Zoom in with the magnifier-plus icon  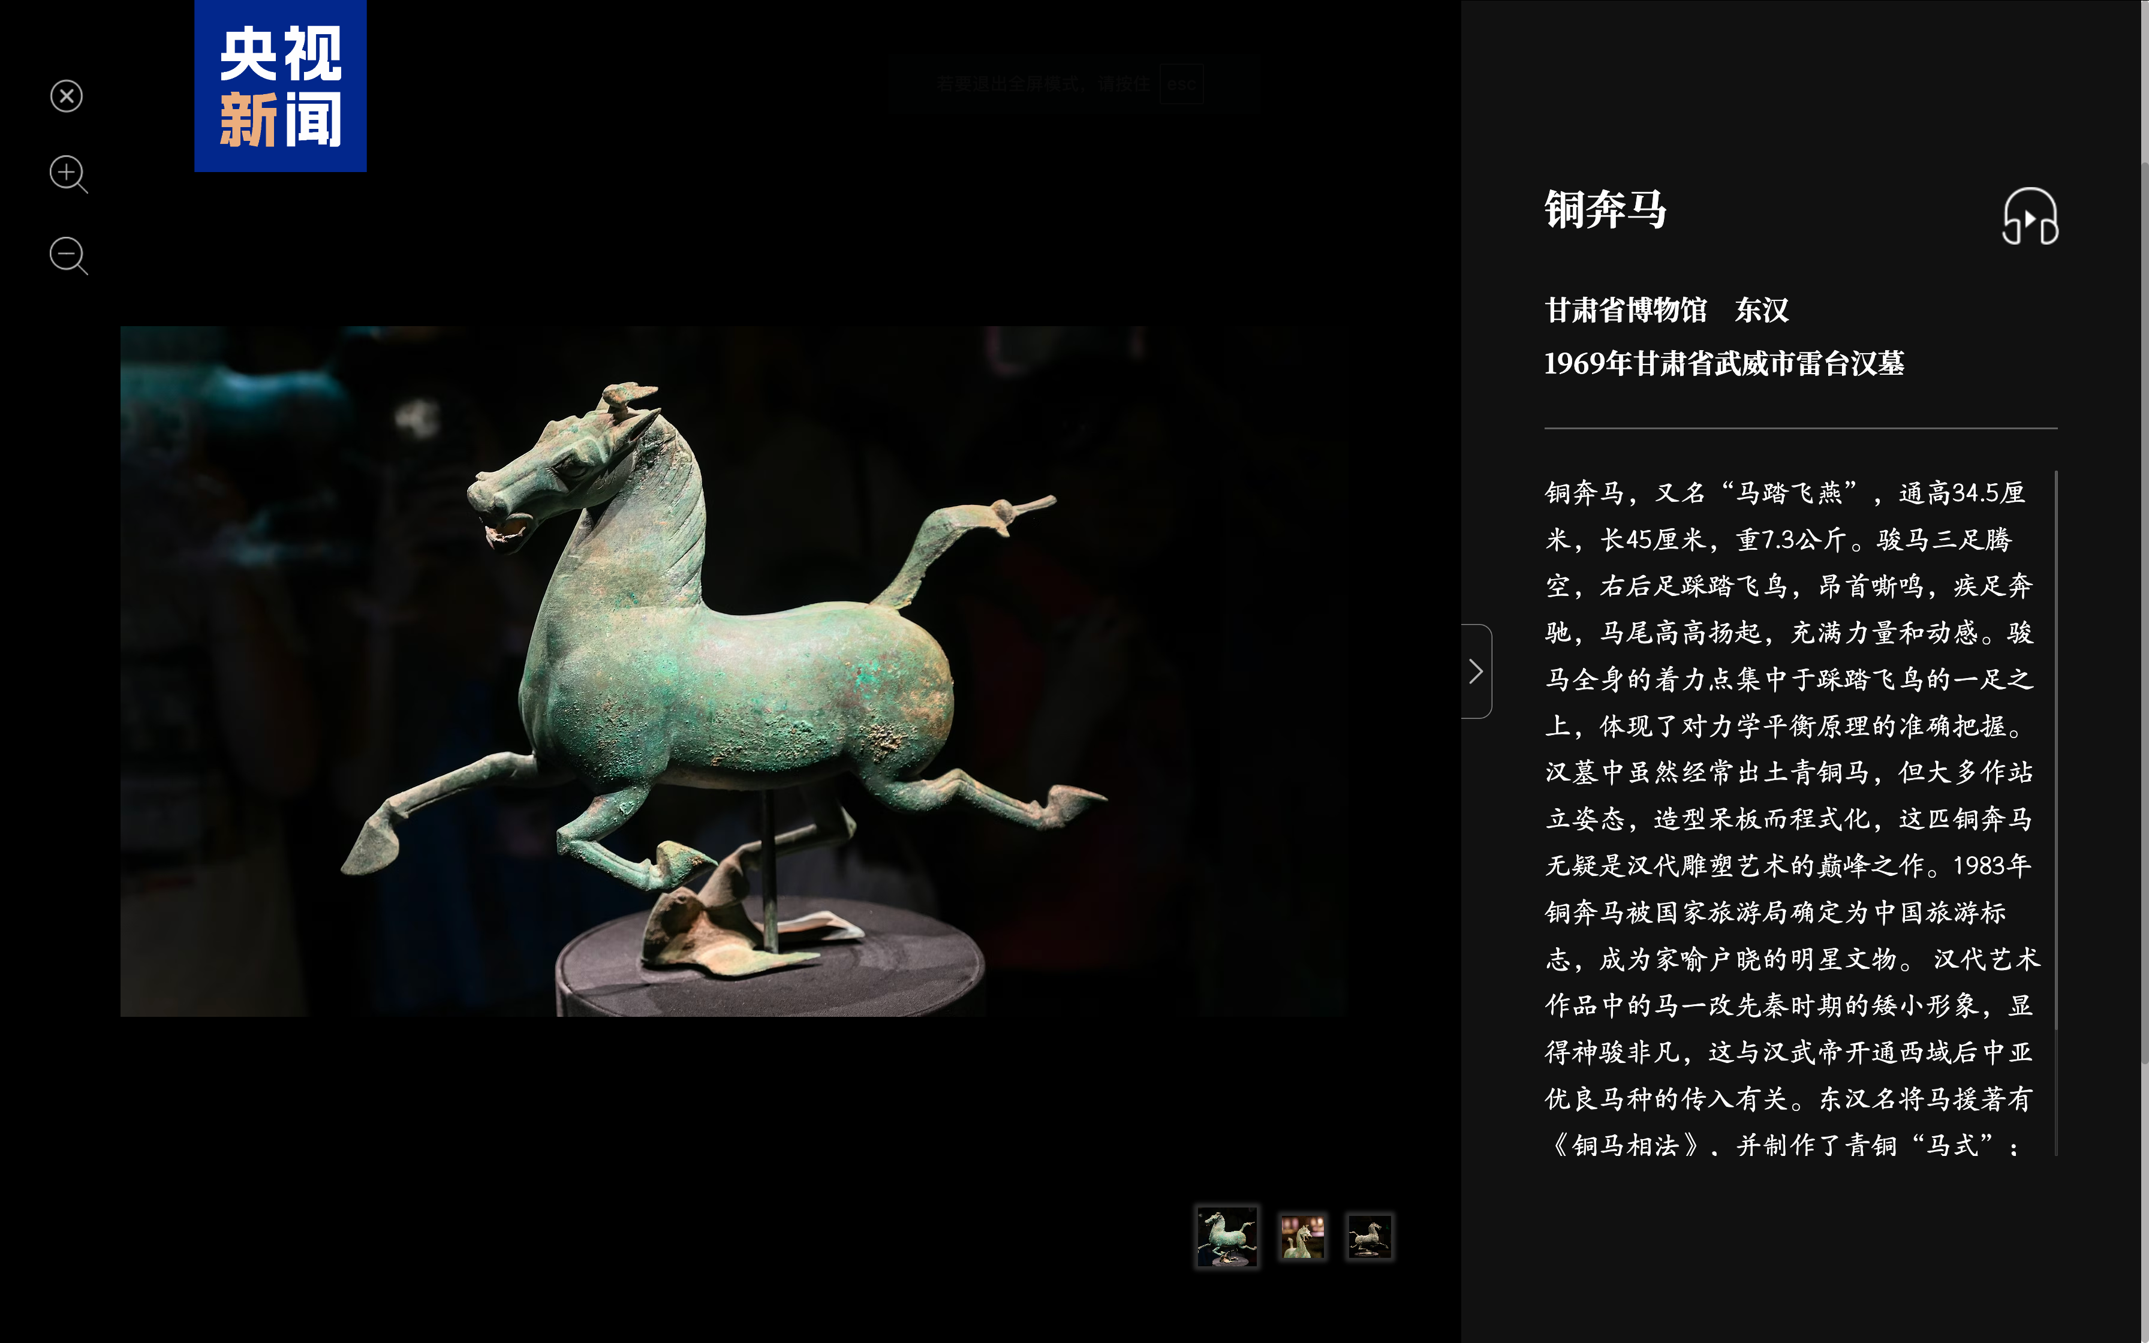coord(68,173)
